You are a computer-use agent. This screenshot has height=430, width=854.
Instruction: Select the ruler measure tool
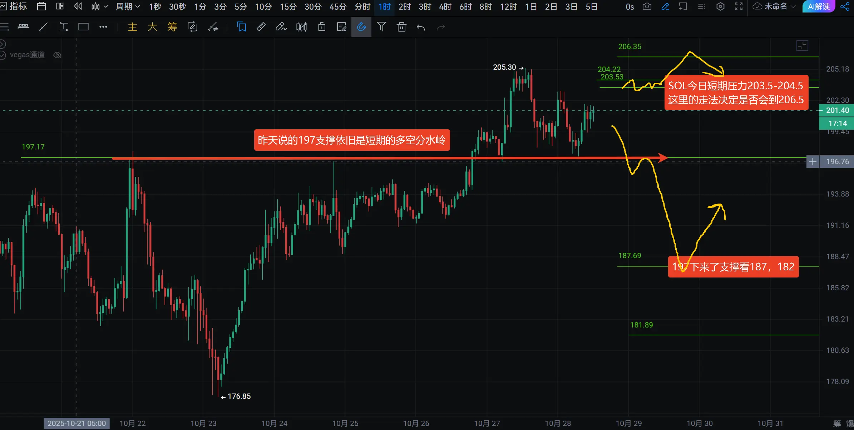tap(261, 27)
